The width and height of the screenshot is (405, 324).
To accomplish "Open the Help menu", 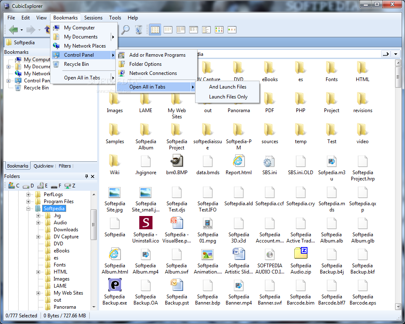I will point(133,17).
